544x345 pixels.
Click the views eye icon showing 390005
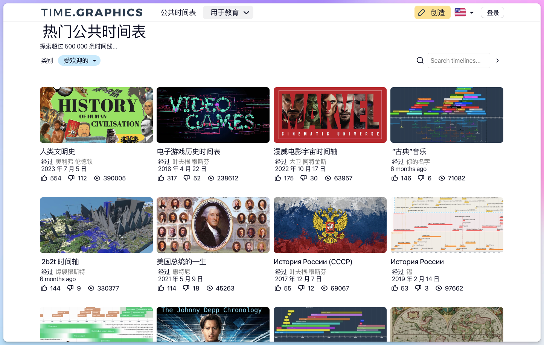(x=97, y=178)
